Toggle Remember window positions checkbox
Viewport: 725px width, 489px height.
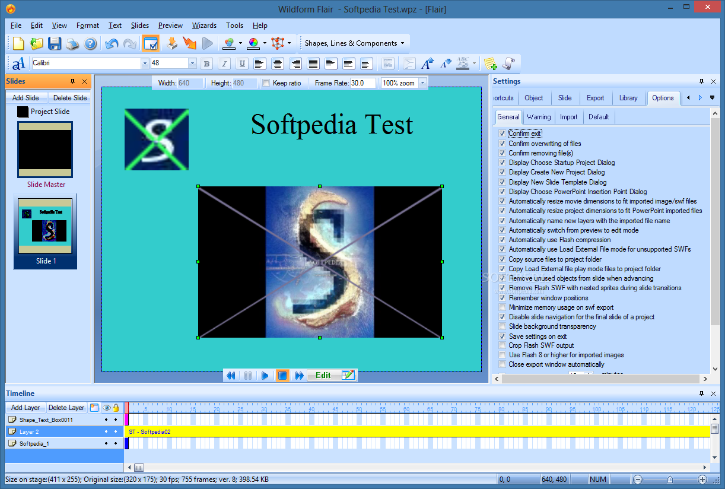503,298
